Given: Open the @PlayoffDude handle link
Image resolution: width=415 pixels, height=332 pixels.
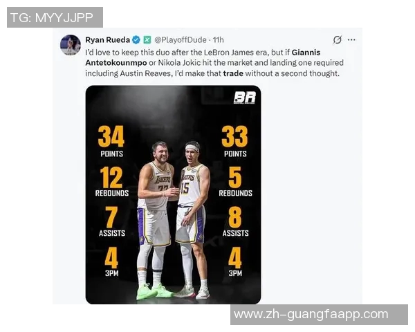Looking at the screenshot, I should [181, 40].
